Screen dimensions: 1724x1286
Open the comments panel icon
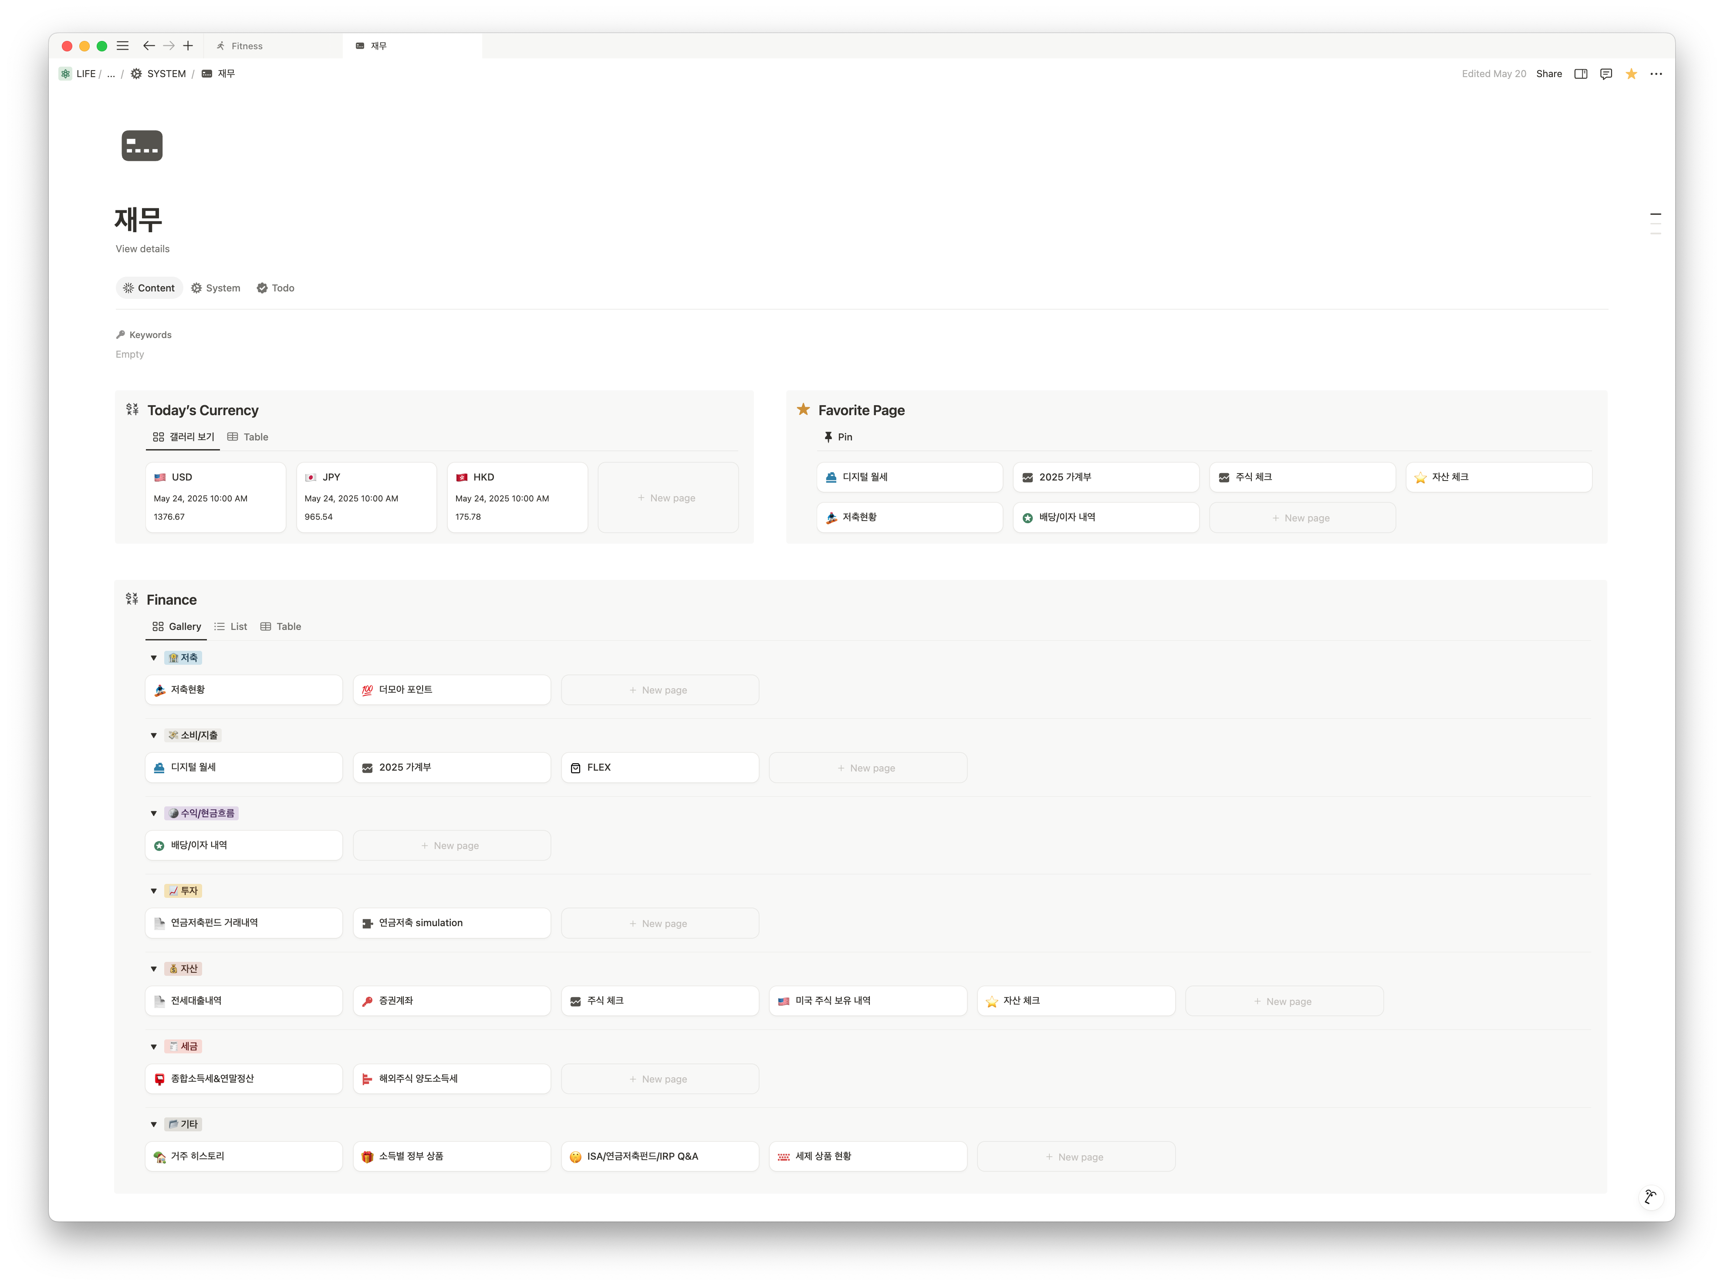(x=1606, y=74)
